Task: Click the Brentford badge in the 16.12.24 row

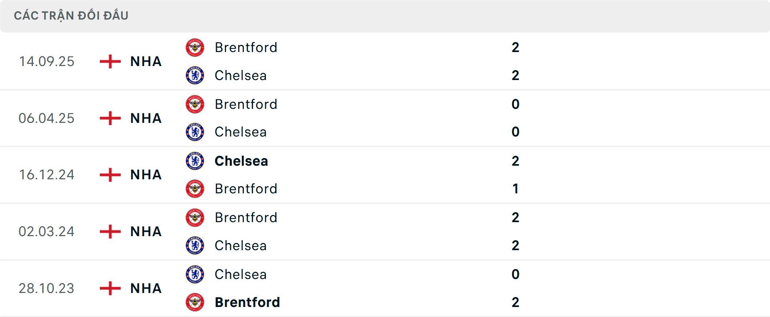Action: tap(194, 189)
